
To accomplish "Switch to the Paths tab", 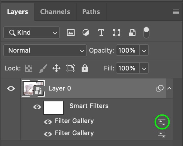I will 91,12.
